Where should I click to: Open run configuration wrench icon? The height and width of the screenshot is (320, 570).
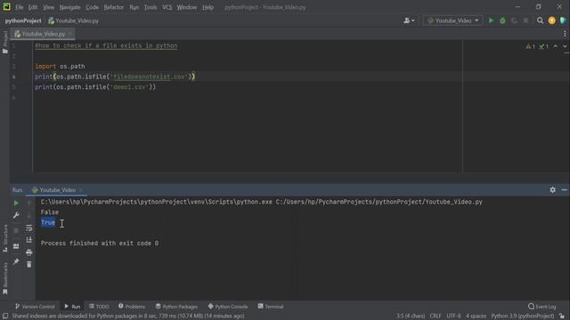point(16,215)
